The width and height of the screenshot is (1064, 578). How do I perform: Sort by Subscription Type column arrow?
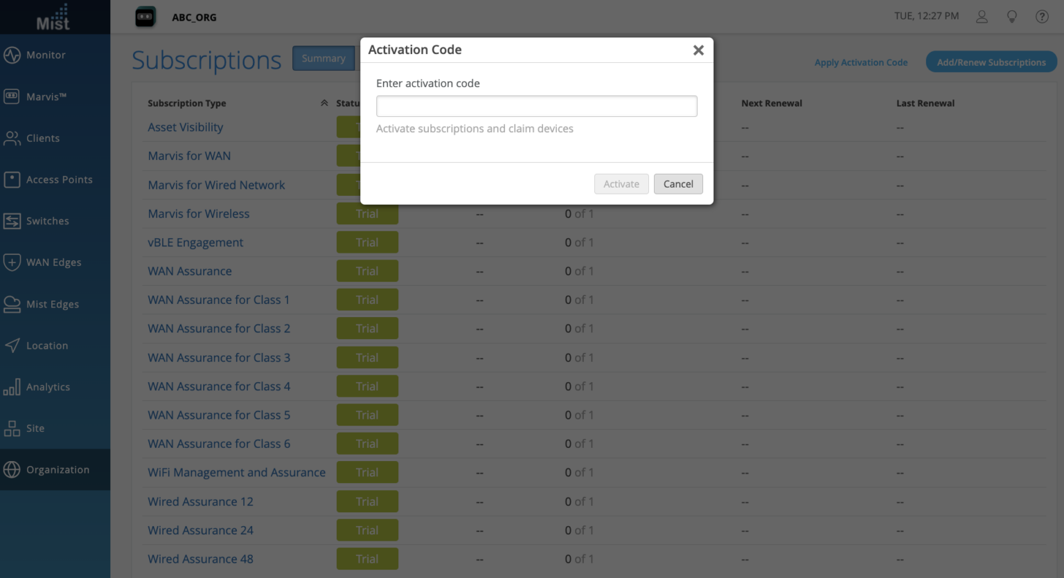pyautogui.click(x=324, y=103)
